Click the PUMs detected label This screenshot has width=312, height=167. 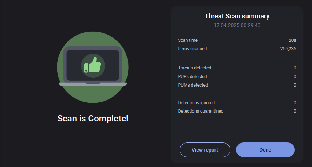(x=193, y=85)
